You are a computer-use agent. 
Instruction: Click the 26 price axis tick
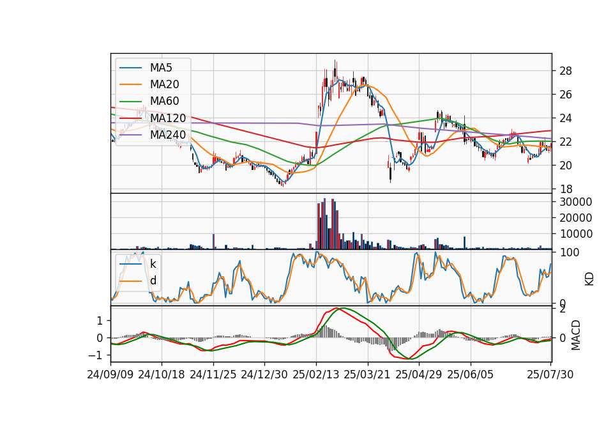pos(566,95)
